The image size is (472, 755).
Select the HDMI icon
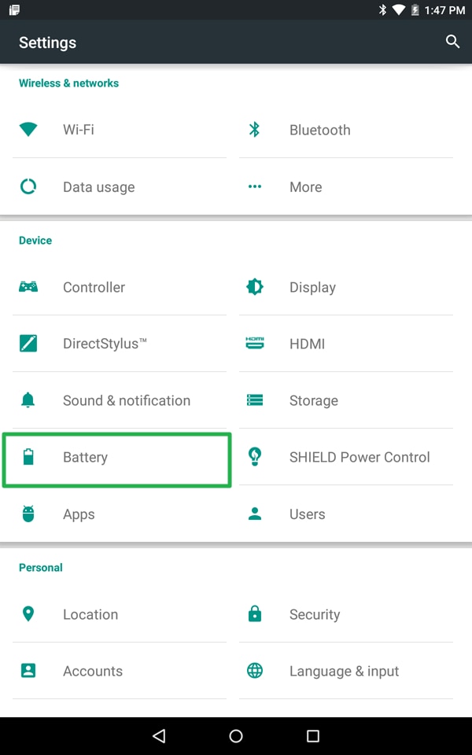click(x=255, y=344)
